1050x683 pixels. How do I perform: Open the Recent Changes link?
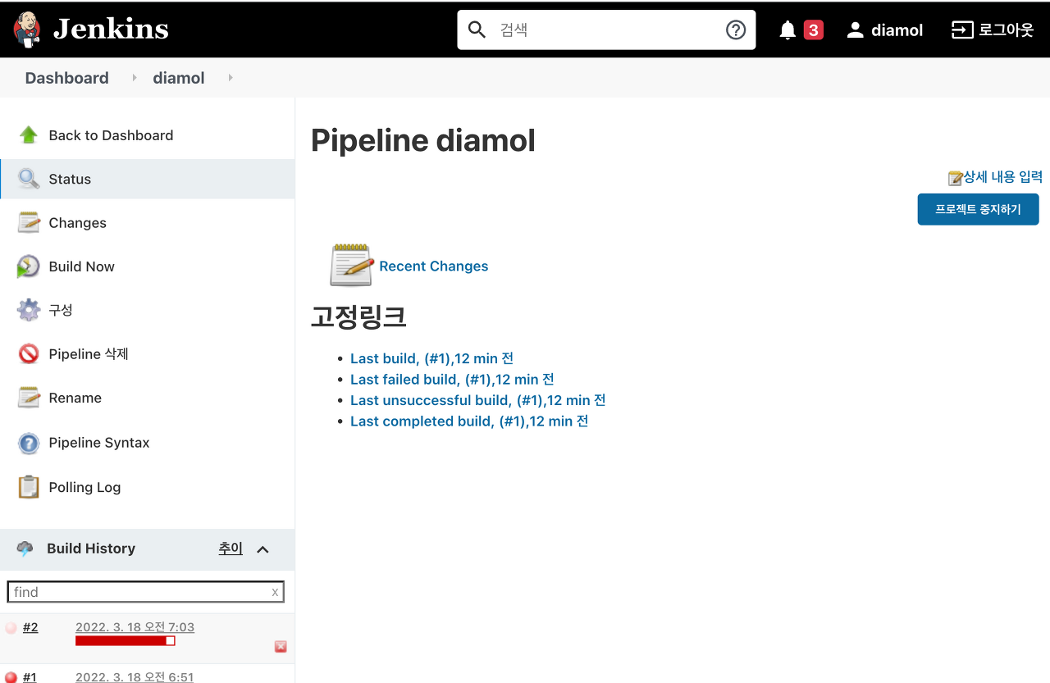click(433, 266)
